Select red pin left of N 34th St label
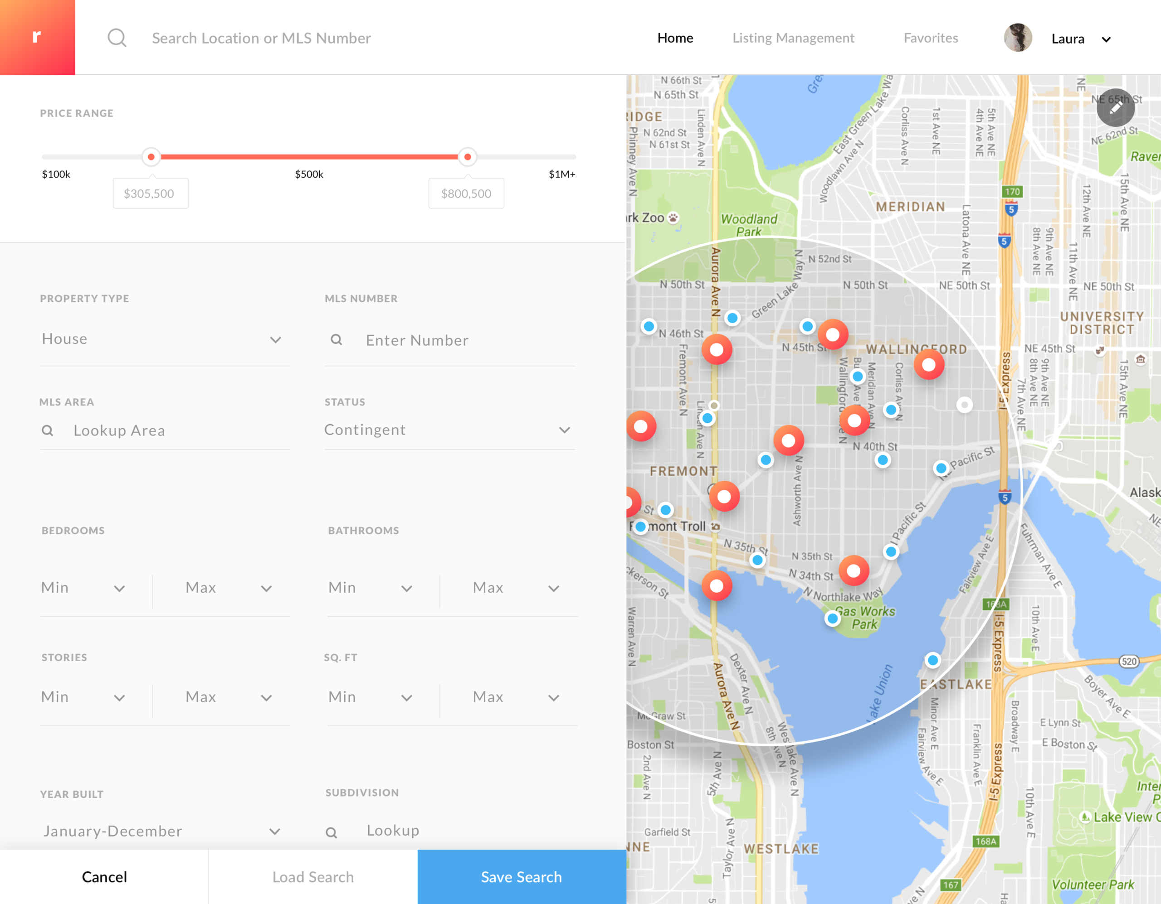This screenshot has height=904, width=1161. point(717,586)
